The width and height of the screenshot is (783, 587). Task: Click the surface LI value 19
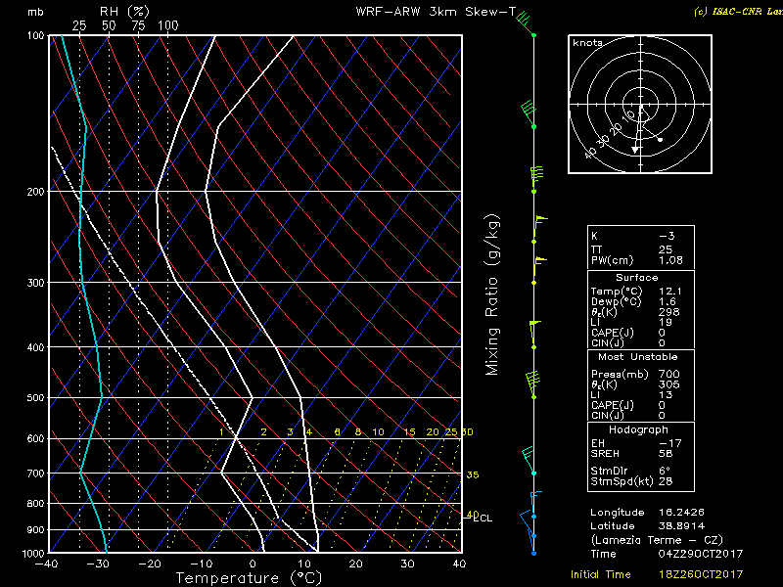click(x=666, y=323)
